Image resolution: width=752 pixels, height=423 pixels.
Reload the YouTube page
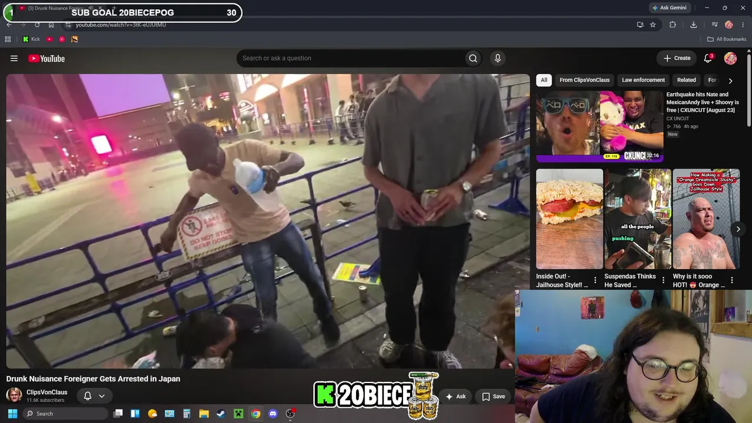[x=37, y=25]
